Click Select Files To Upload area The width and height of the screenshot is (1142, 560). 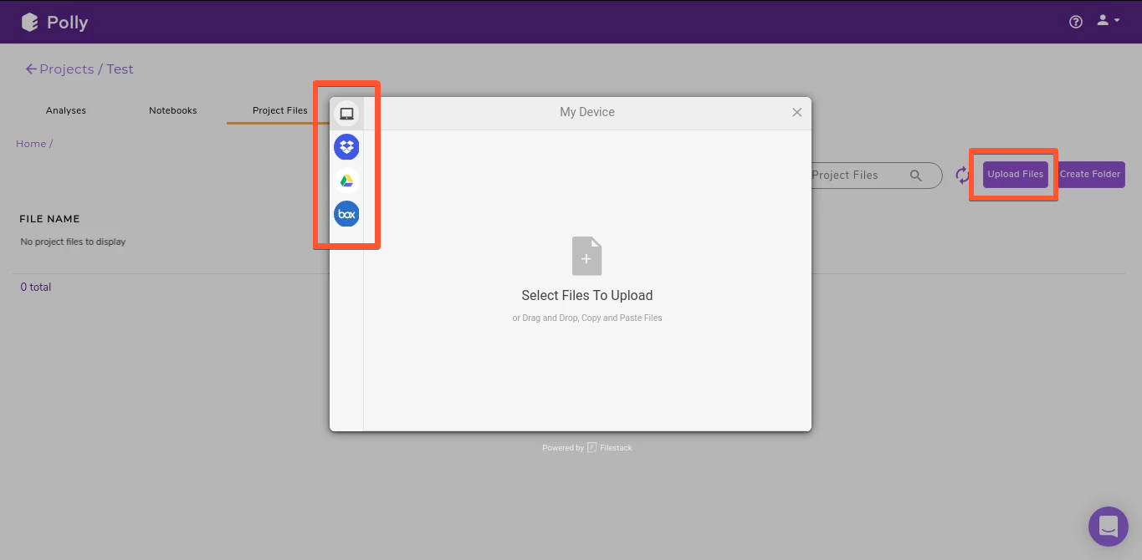pyautogui.click(x=586, y=276)
